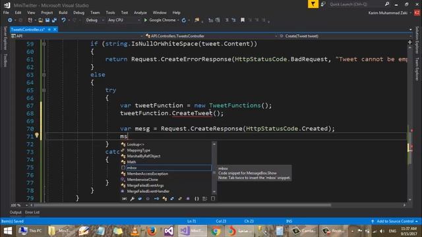Toggle the classes filter icon in IntelliSense
Viewport: 422px width, 237px height.
(x=164, y=199)
